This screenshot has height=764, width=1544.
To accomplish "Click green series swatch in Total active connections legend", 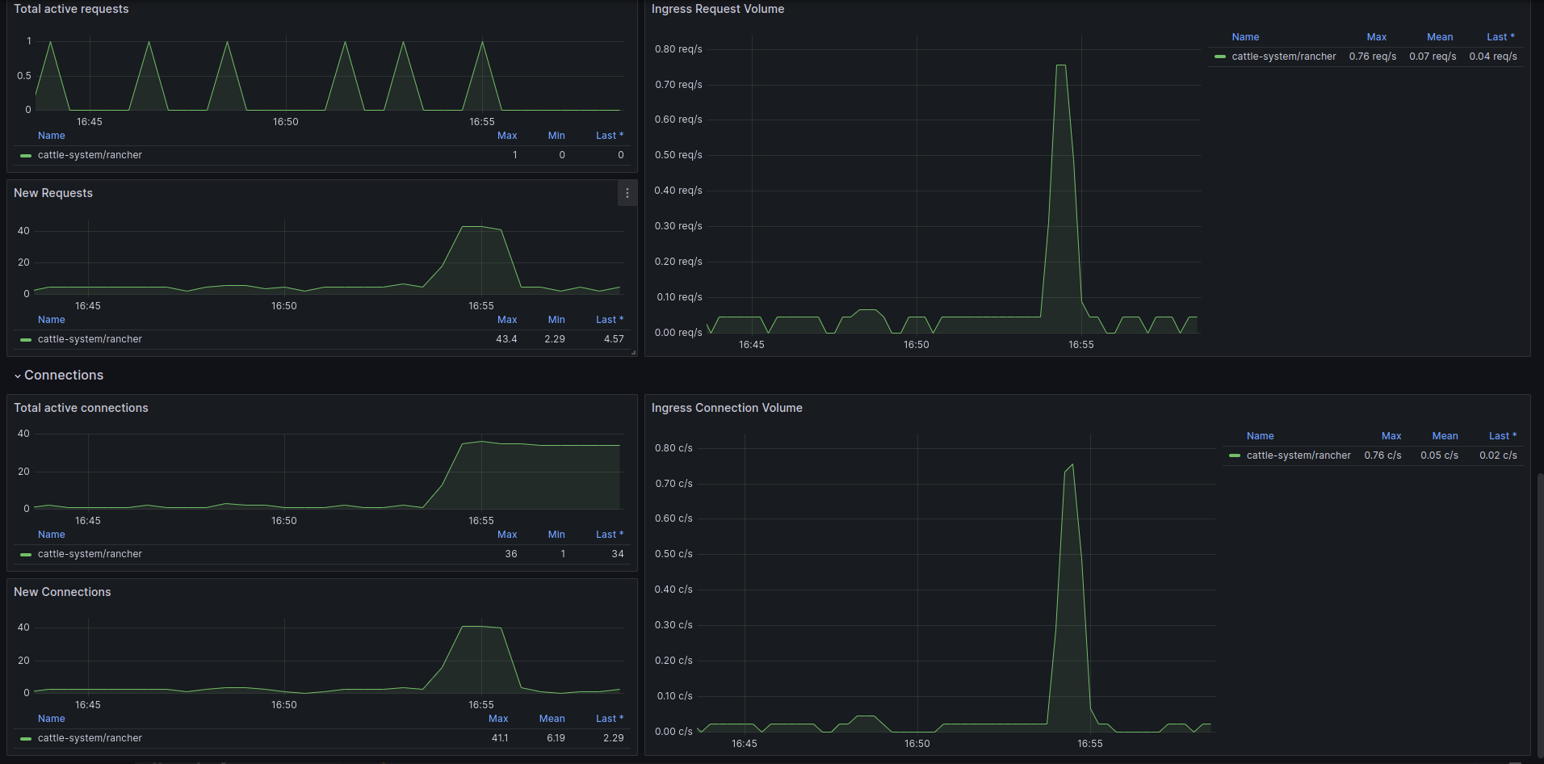I will (x=26, y=554).
